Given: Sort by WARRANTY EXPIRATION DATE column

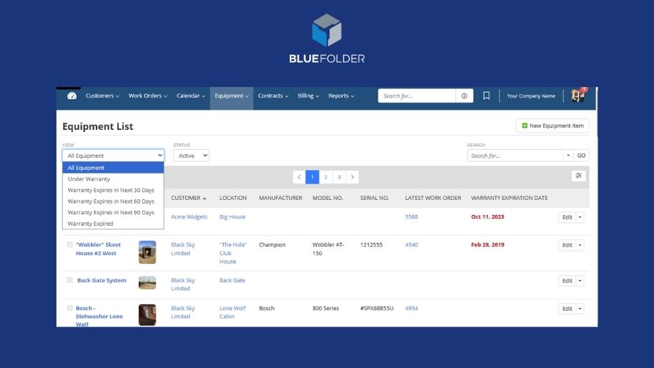Looking at the screenshot, I should tap(509, 198).
